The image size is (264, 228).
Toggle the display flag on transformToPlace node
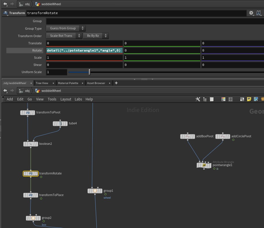coord(36,195)
